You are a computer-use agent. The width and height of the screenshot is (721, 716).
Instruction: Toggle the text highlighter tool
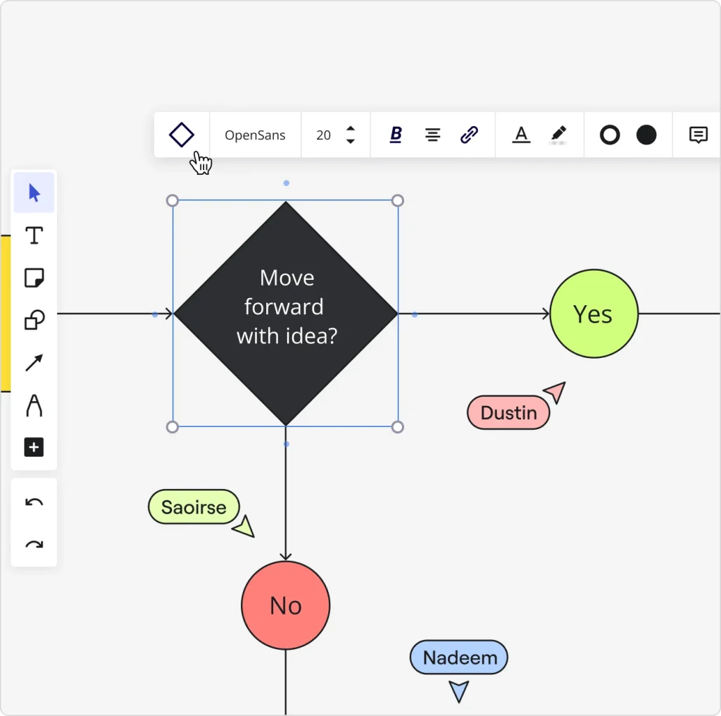558,134
